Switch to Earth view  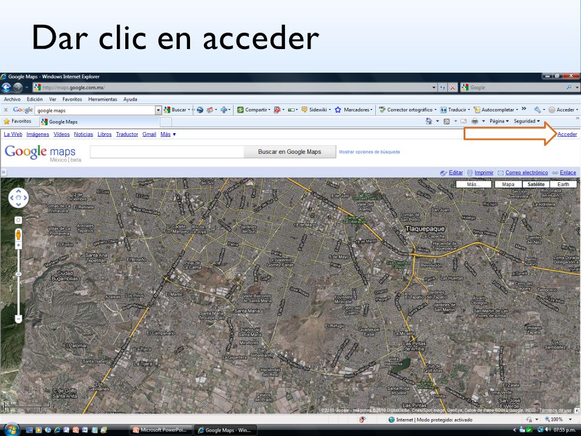(x=563, y=184)
